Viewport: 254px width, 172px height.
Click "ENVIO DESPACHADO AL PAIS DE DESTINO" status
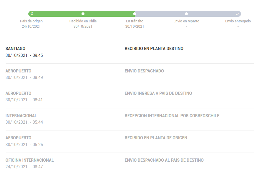tap(164, 160)
